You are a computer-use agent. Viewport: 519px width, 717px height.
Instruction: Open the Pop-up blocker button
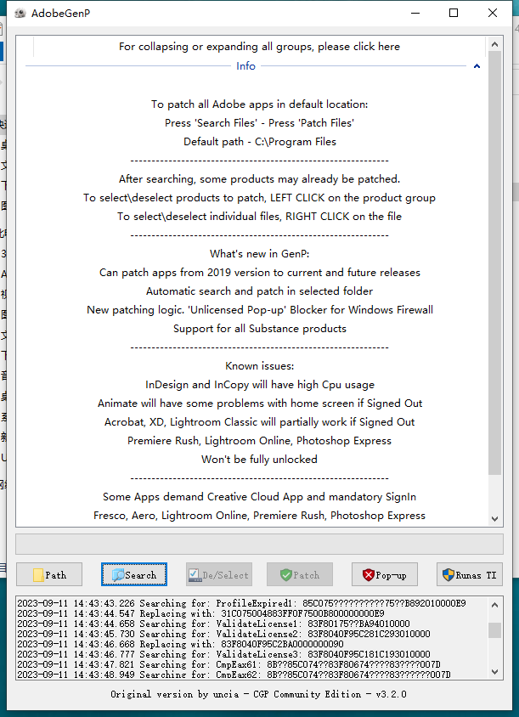pos(384,575)
